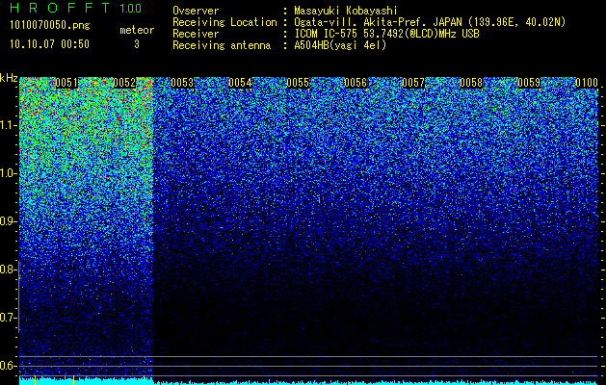Click the 0.8 kHz axis label
The image size is (606, 385).
[x=8, y=269]
